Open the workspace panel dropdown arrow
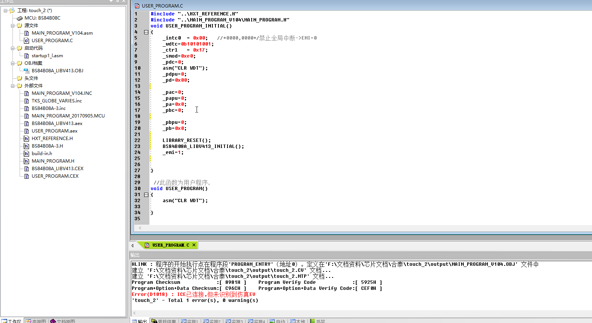Screen dimensions: 592x323 pos(111,1)
